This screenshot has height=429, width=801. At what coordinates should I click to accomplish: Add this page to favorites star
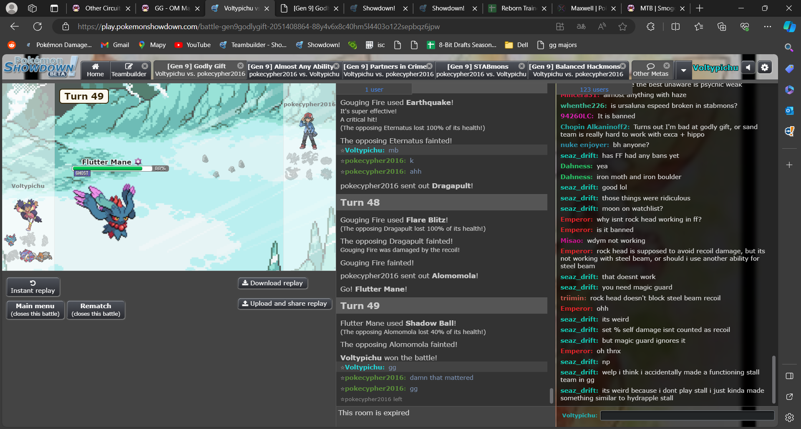pos(623,27)
